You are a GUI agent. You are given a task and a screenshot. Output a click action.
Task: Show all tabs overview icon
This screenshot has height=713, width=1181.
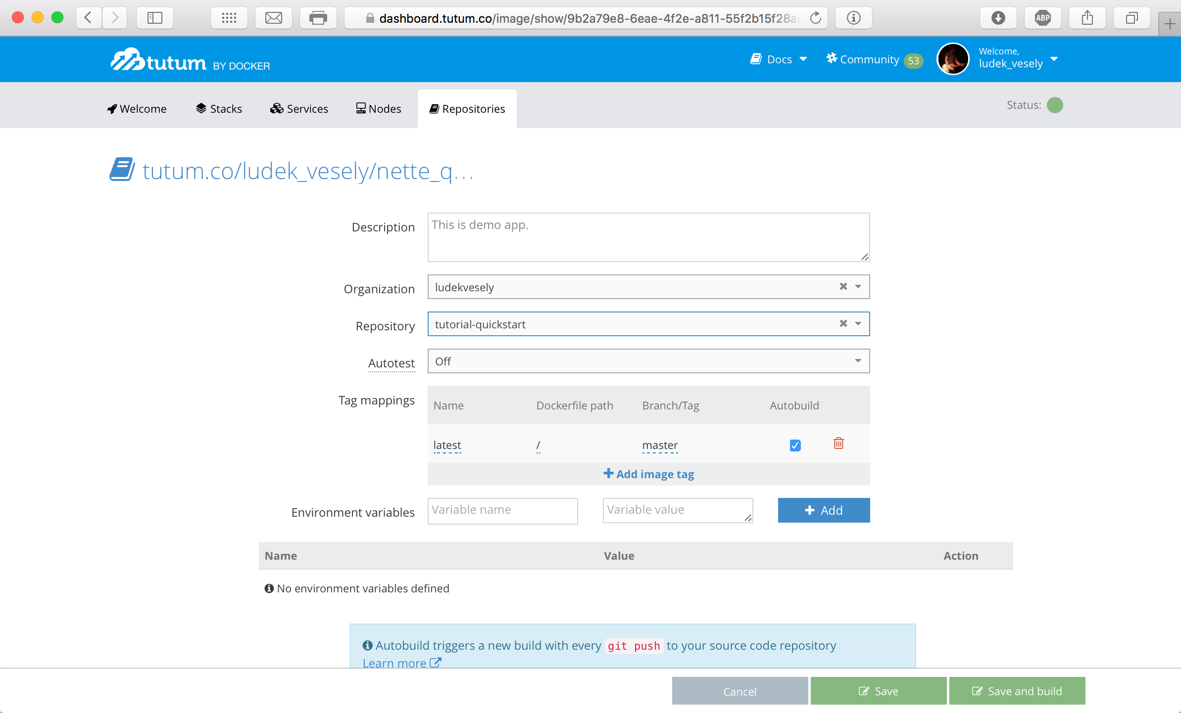point(1132,18)
